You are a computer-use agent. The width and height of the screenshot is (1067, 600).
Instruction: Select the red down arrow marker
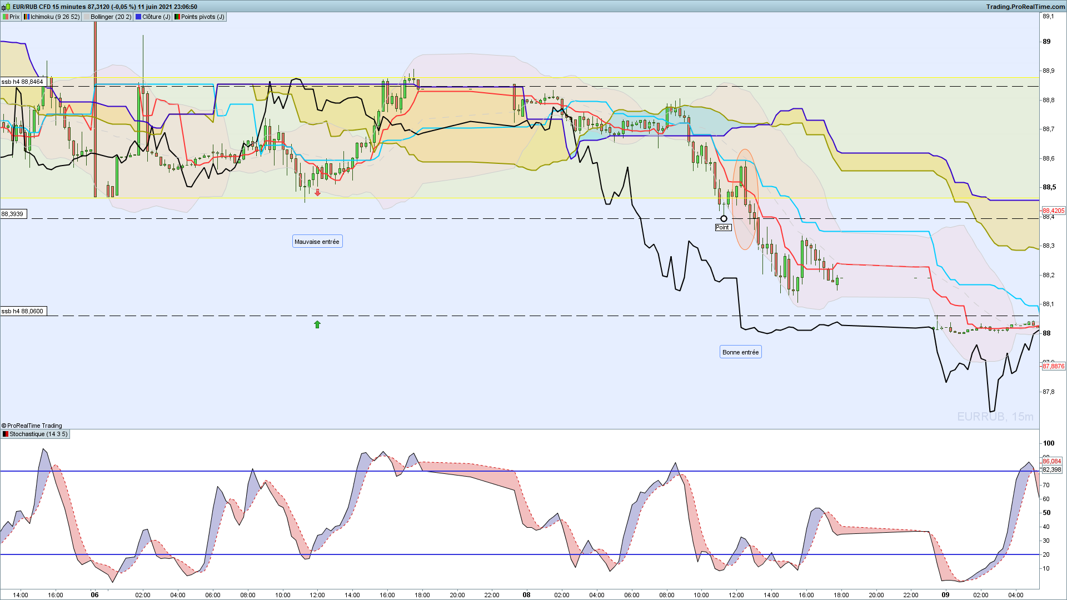tap(317, 193)
